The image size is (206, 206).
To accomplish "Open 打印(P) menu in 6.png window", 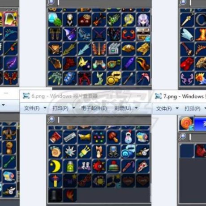I will click(x=60, y=108).
